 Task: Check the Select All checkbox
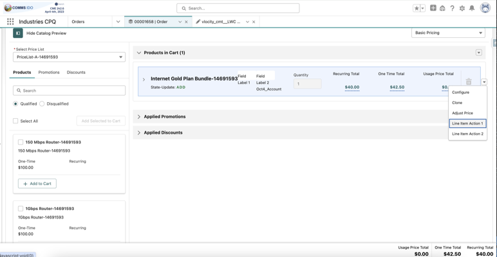(15, 121)
